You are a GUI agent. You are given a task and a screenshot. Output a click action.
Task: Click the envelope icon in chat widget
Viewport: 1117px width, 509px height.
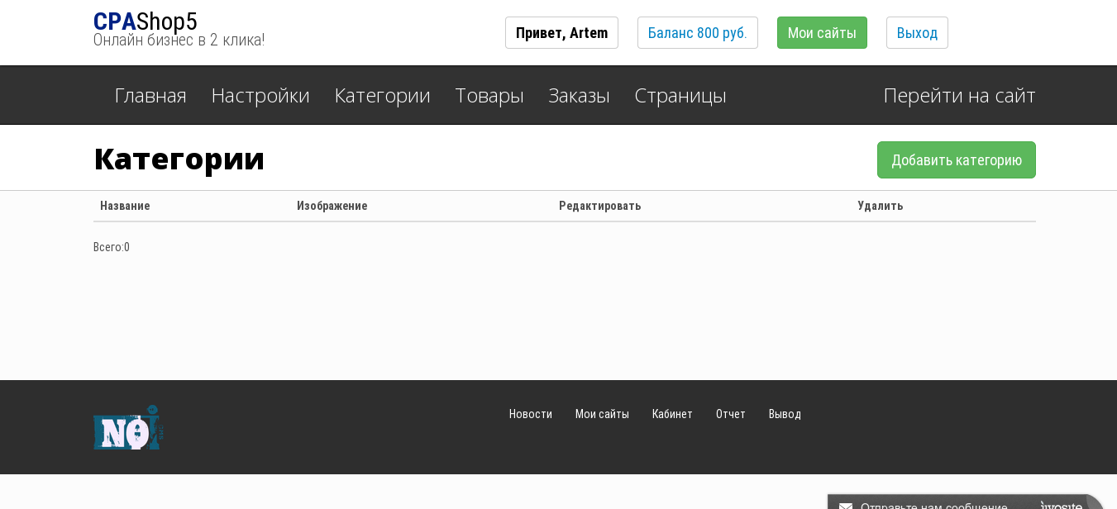coord(846,506)
